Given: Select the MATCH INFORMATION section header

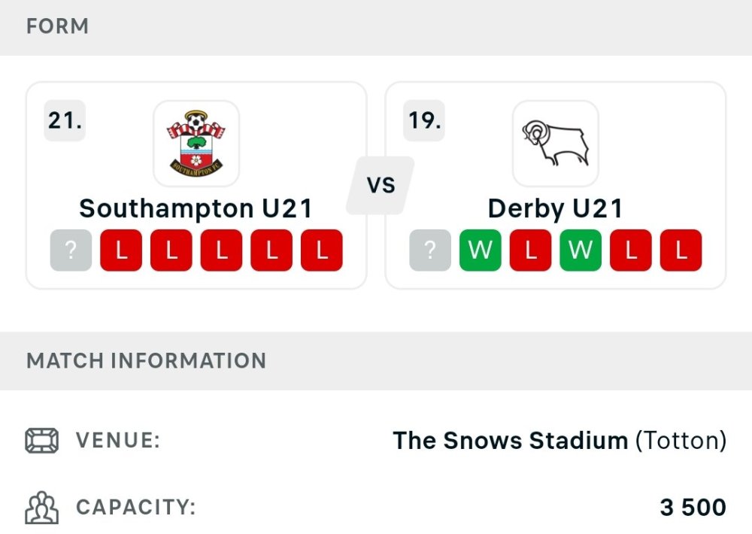Looking at the screenshot, I should point(146,361).
